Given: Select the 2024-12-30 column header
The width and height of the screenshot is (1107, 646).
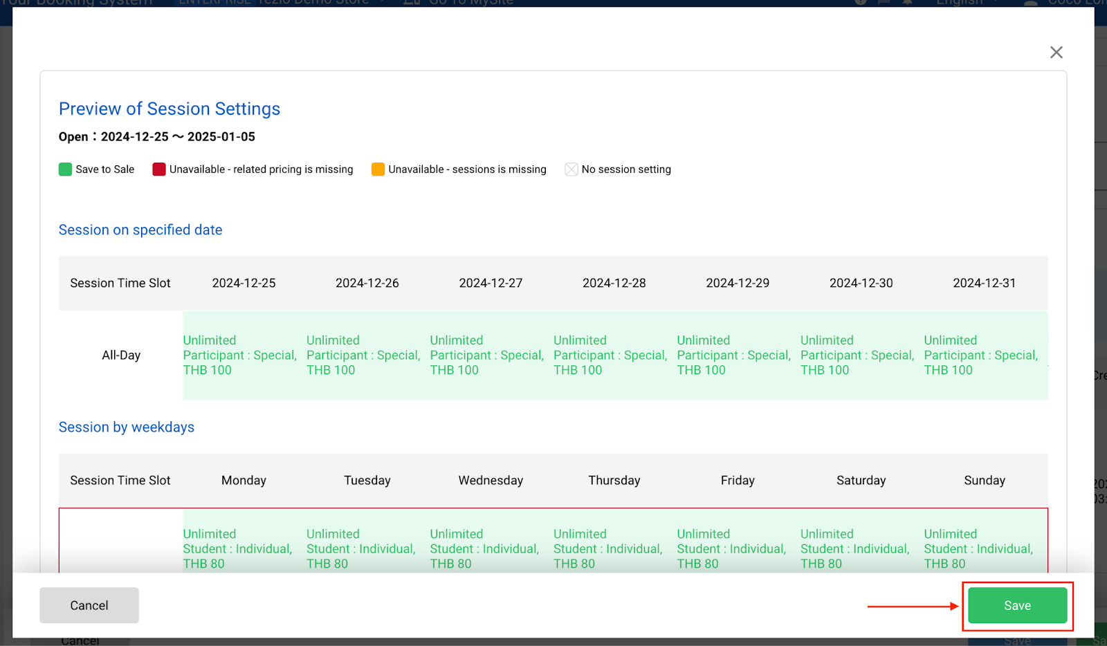Looking at the screenshot, I should pyautogui.click(x=861, y=283).
